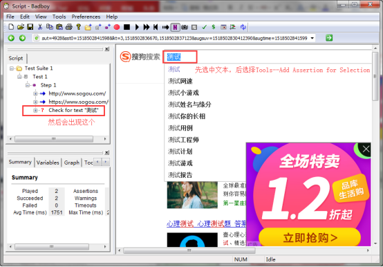This screenshot has width=383, height=267.
Task: Click the blue refresh arrows toolbar icon
Action: click(x=243, y=27)
